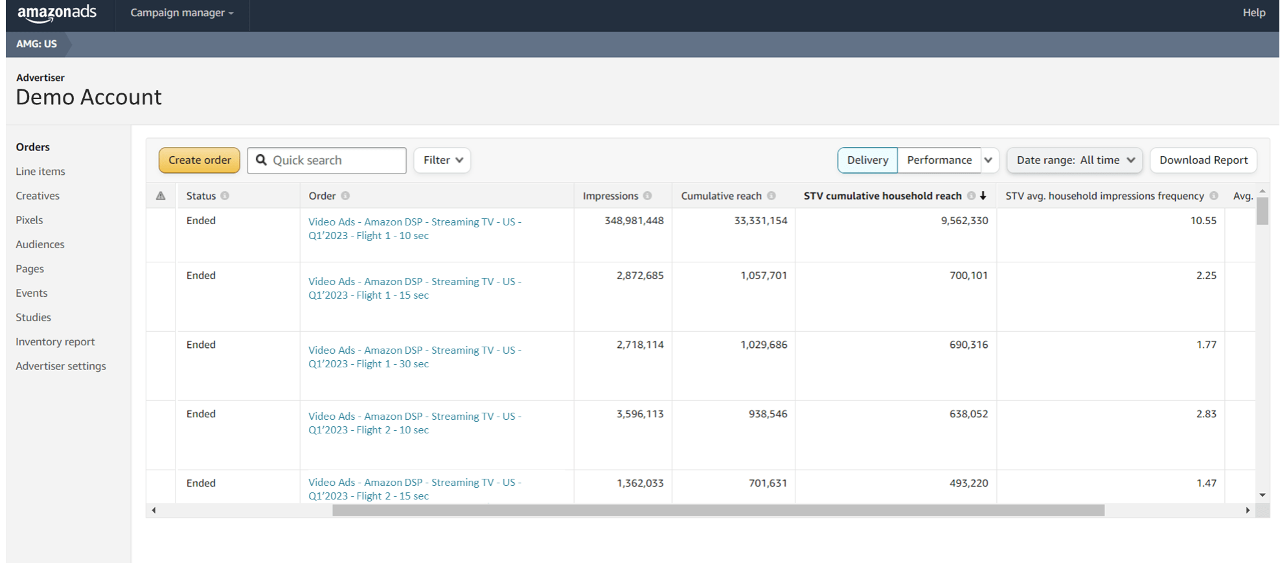The image size is (1280, 563).
Task: Switch to the Delivery view toggle
Action: pos(867,160)
